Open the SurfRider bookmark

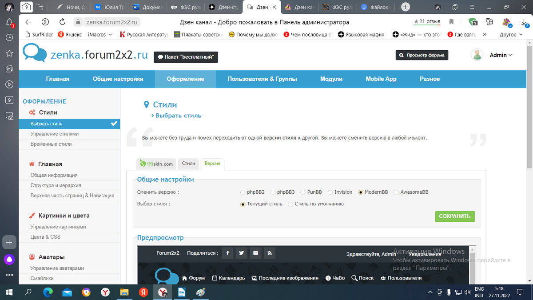[39, 35]
